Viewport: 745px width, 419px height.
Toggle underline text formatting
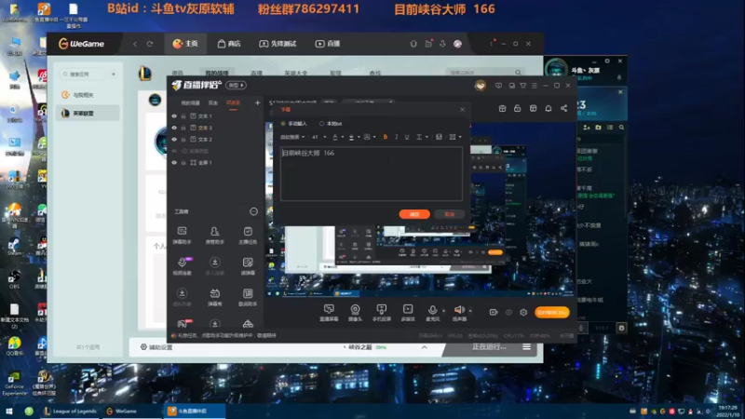tap(407, 137)
